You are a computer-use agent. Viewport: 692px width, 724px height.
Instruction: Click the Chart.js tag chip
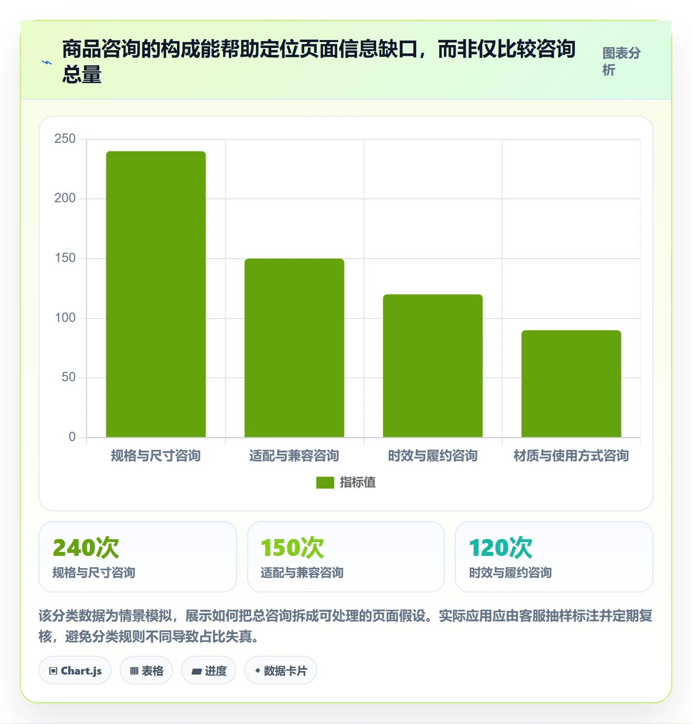pos(75,671)
